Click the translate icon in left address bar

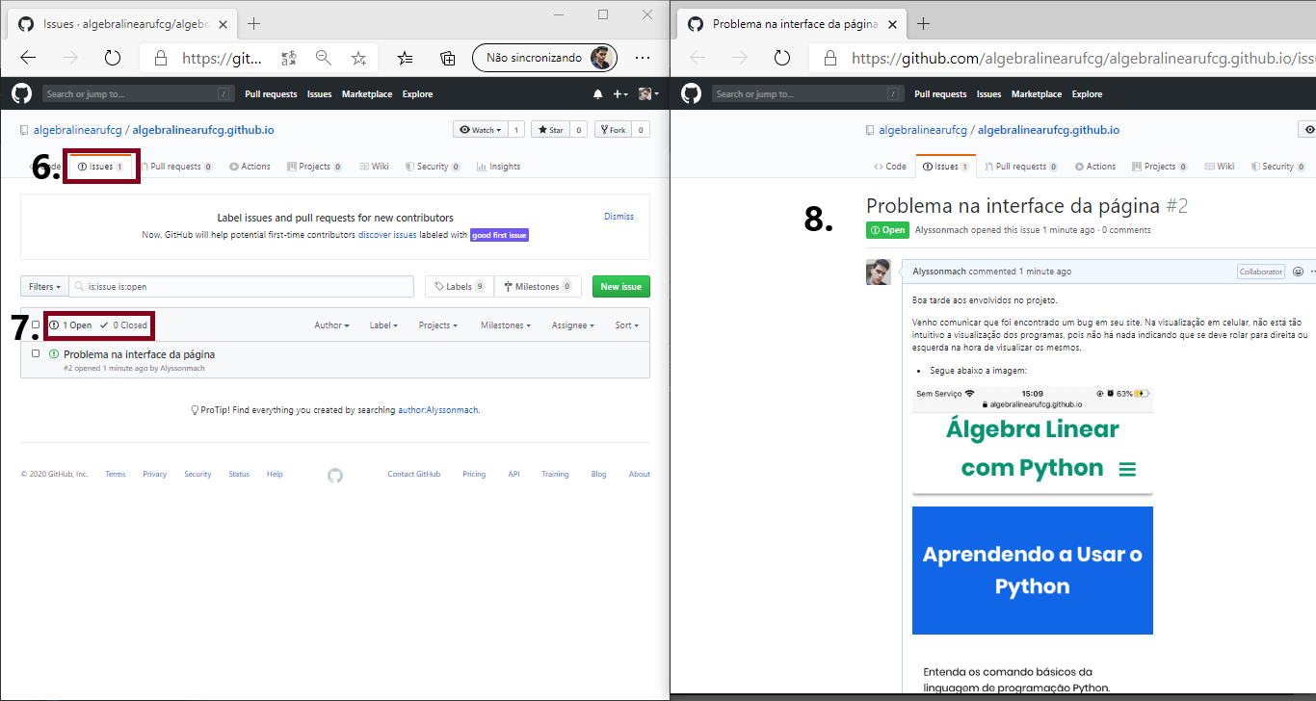coord(289,58)
